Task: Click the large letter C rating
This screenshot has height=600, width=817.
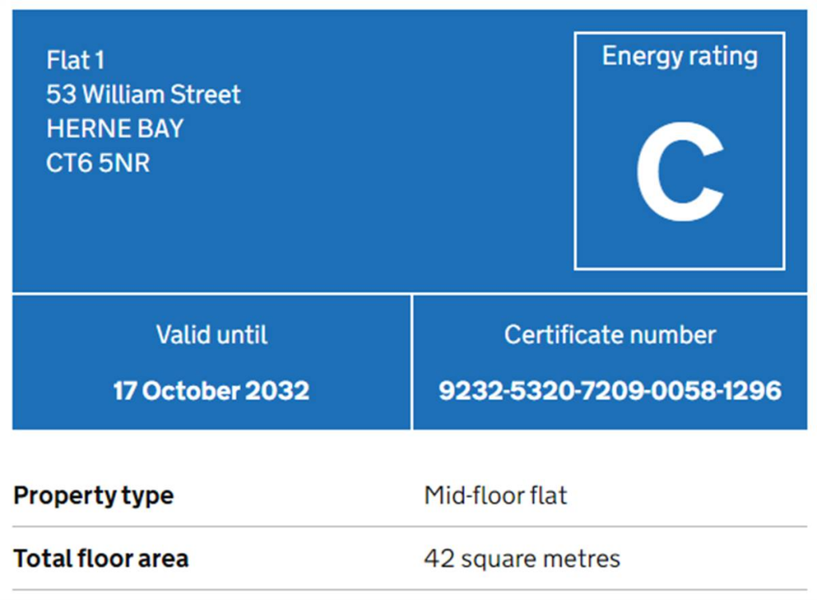Action: pos(680,173)
